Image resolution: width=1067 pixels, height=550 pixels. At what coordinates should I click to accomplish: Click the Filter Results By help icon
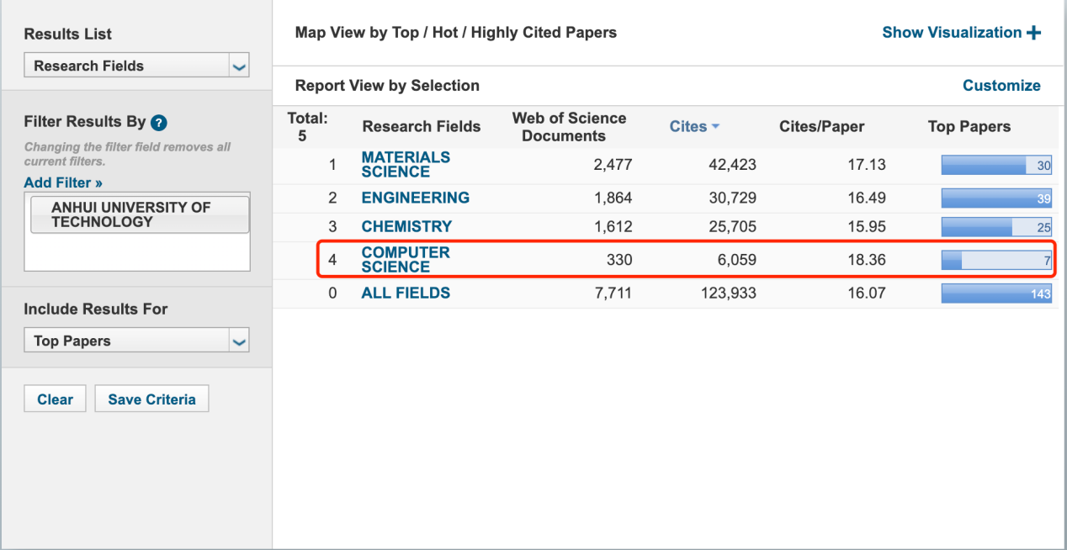coord(159,123)
